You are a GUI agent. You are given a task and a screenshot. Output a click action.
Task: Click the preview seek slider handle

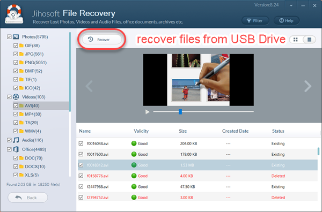click(x=180, y=112)
